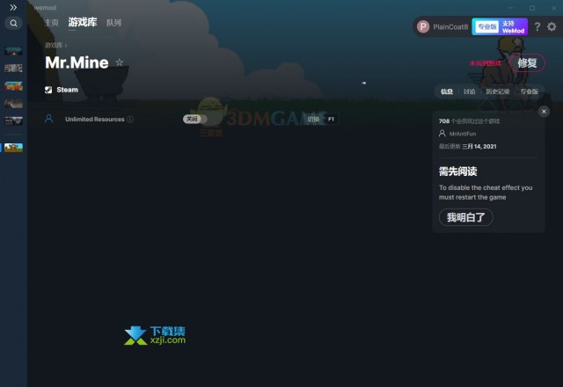Show info for Unlimited Resources cheat
563x387 pixels.
click(x=130, y=120)
